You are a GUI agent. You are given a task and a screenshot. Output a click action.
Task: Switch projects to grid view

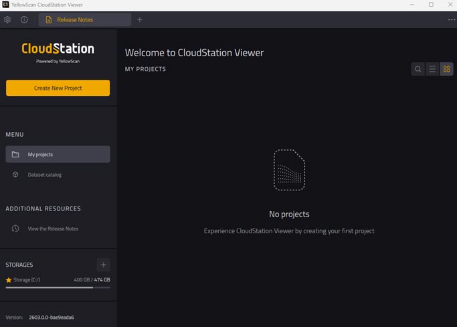[447, 69]
